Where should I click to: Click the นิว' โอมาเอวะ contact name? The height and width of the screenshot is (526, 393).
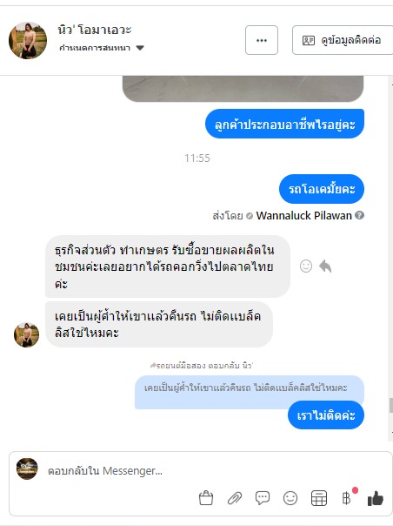coord(95,30)
